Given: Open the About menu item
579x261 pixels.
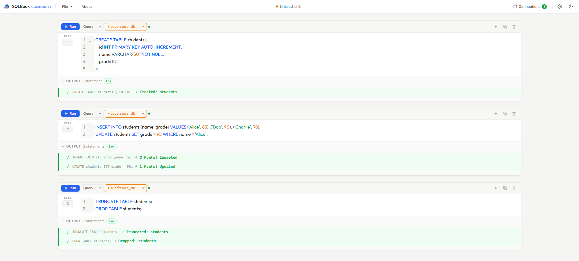Looking at the screenshot, I should coord(87,7).
